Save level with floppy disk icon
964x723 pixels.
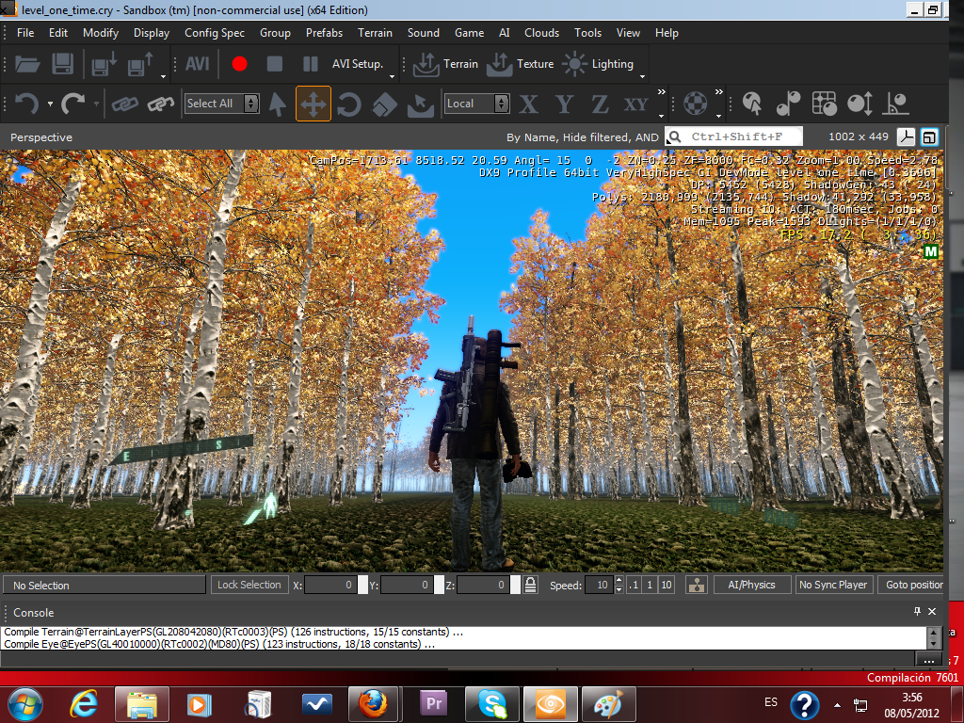click(63, 64)
